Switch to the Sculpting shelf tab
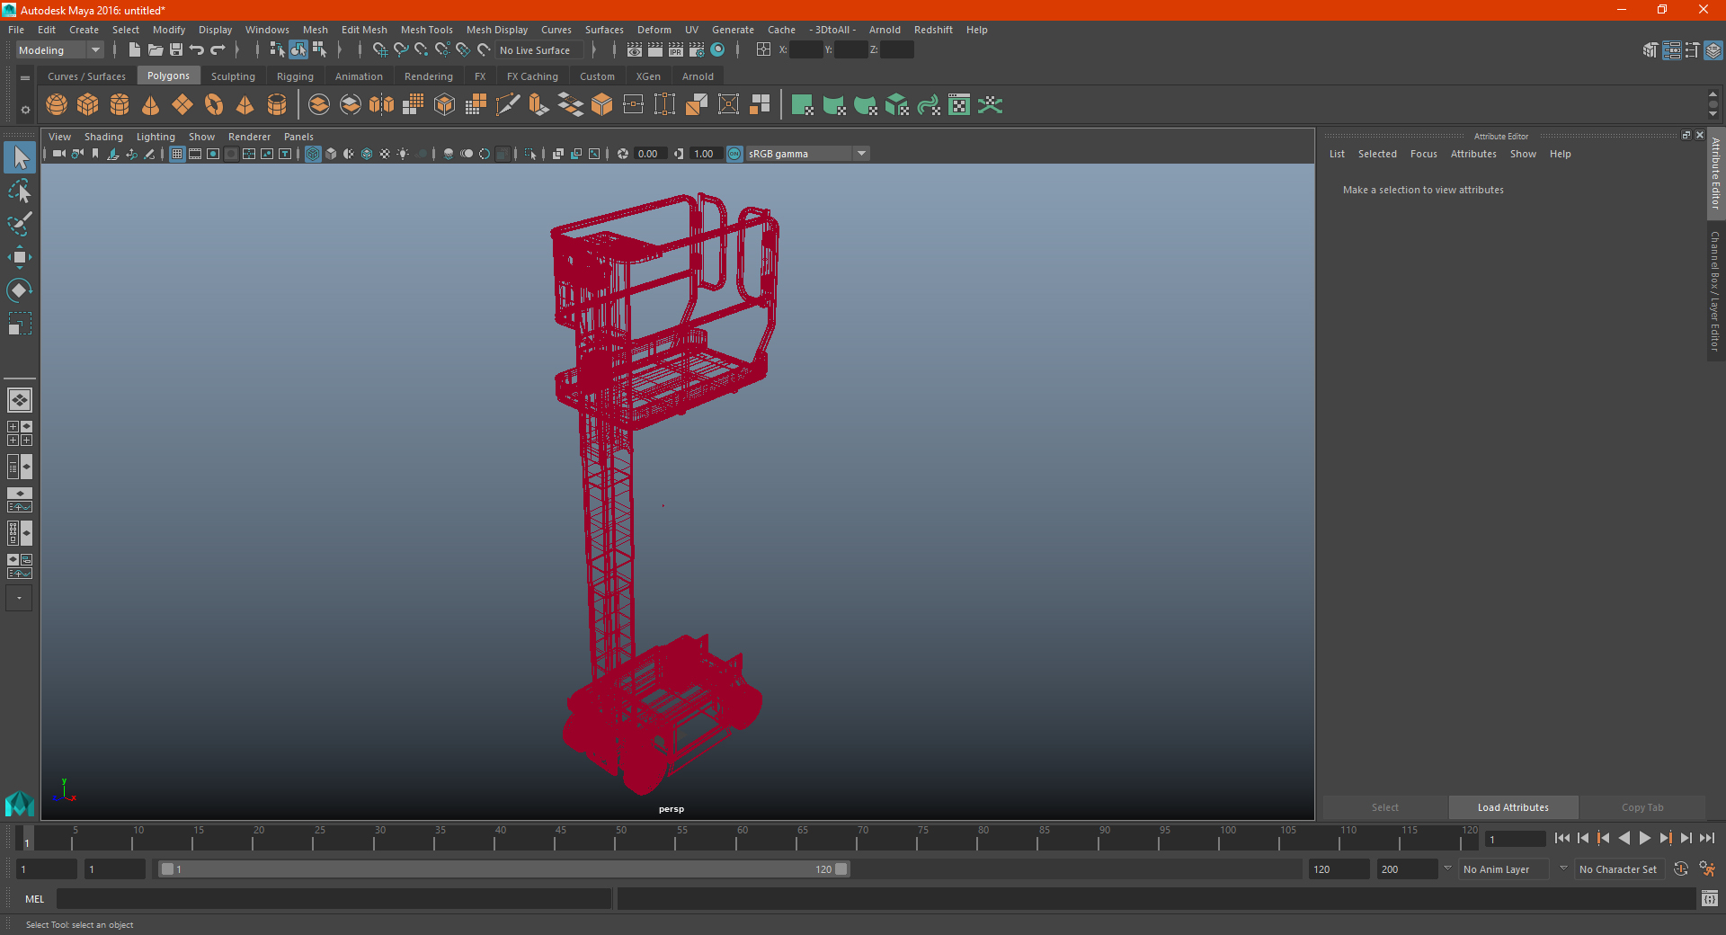This screenshot has height=935, width=1726. [233, 76]
